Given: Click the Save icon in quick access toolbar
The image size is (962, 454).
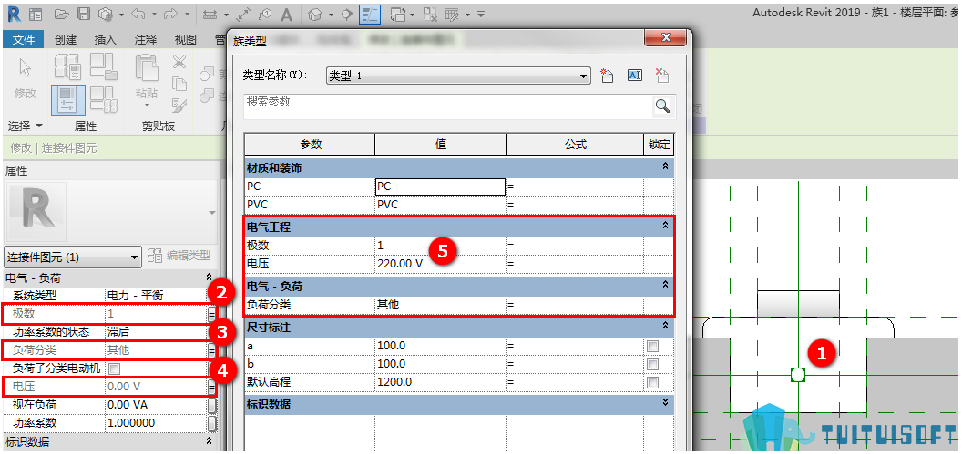Looking at the screenshot, I should coord(84,14).
